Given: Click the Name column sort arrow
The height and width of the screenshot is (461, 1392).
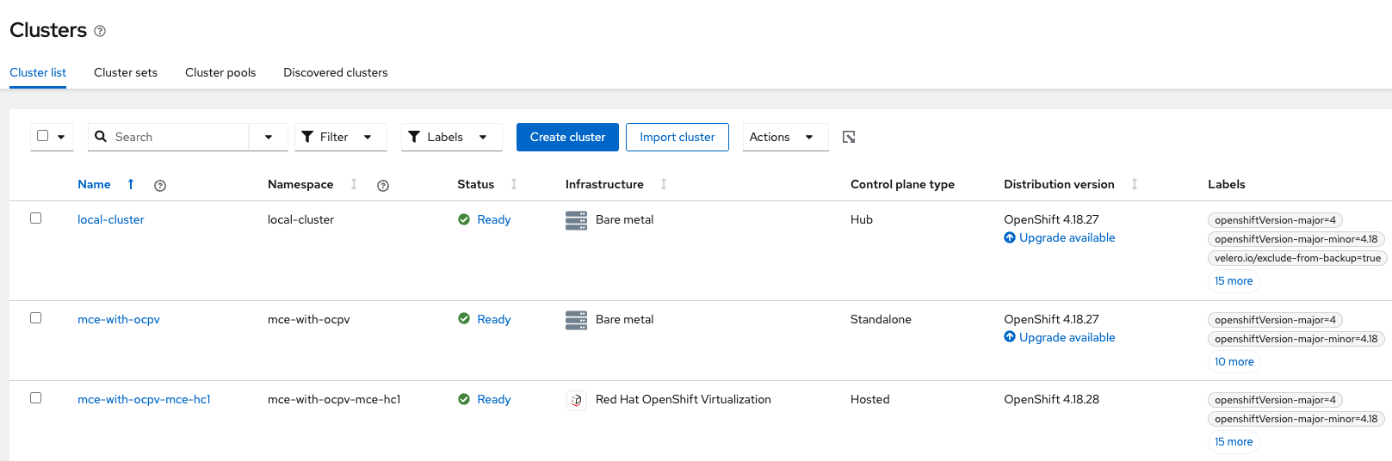Looking at the screenshot, I should (131, 184).
